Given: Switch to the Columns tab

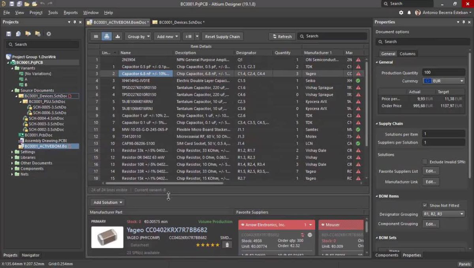Looking at the screenshot, I should [x=407, y=54].
